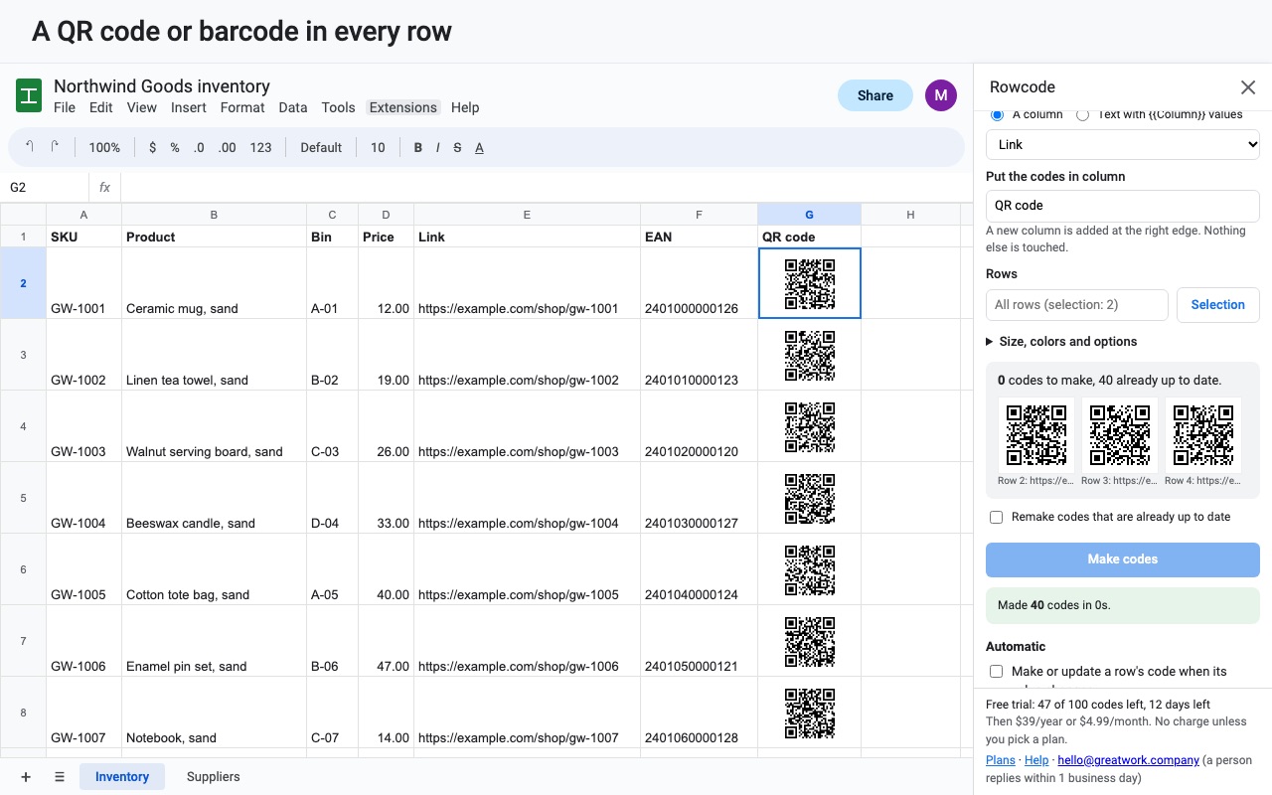Screen dimensions: 1272x795
Task: Open the all sheets list
Action: click(x=60, y=777)
